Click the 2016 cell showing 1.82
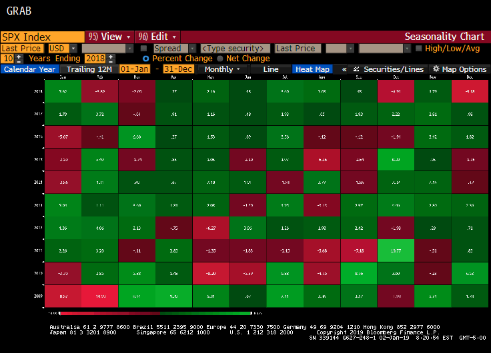This screenshot has width=491, height=353. [x=470, y=137]
